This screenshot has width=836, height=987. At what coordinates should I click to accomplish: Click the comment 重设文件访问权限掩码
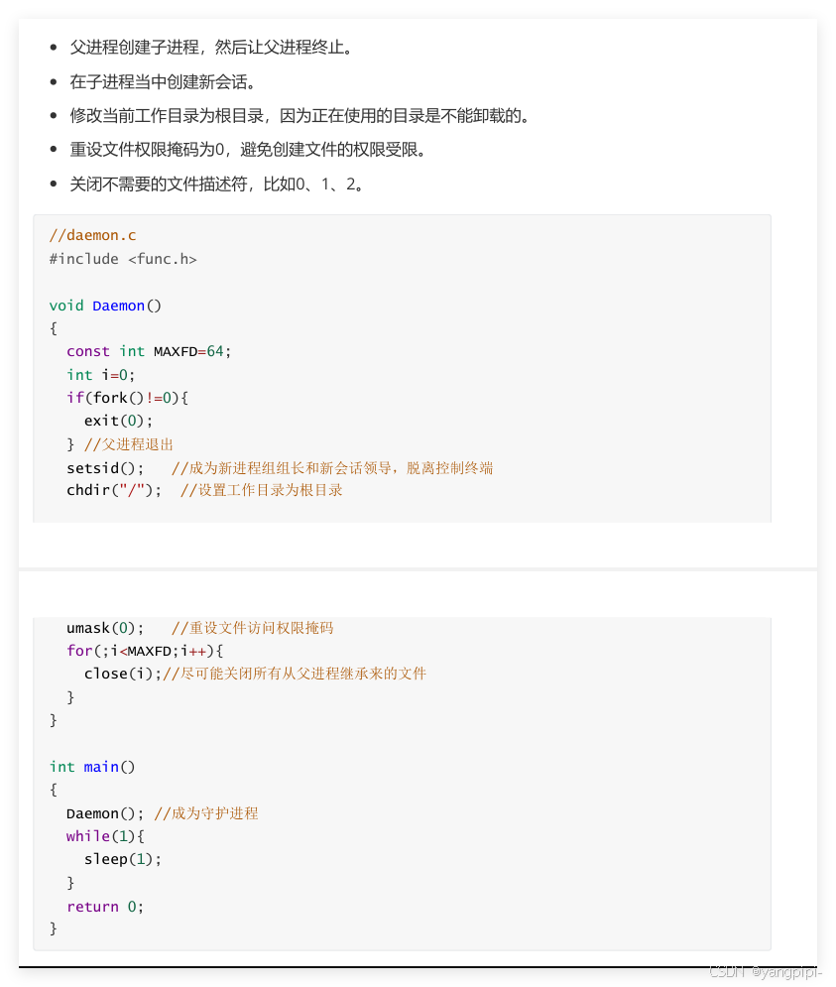(x=253, y=628)
